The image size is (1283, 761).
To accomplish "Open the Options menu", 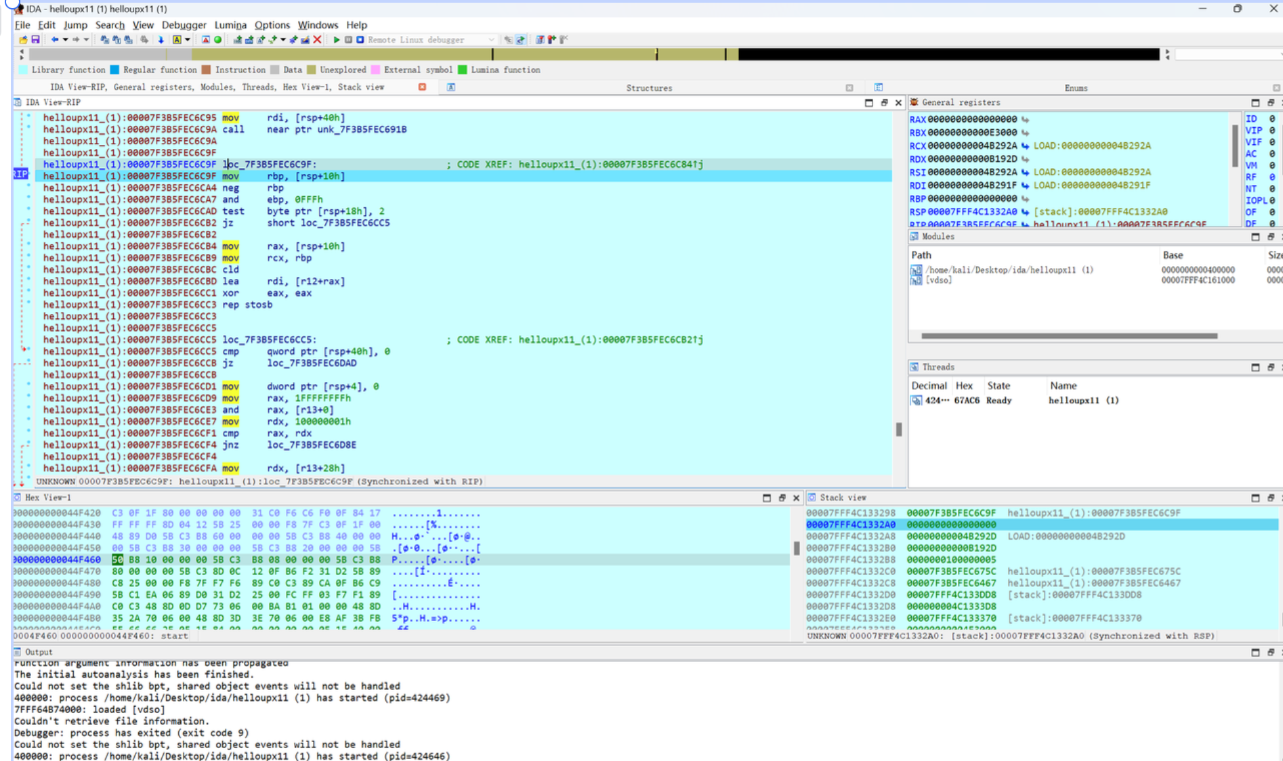I will pyautogui.click(x=272, y=25).
